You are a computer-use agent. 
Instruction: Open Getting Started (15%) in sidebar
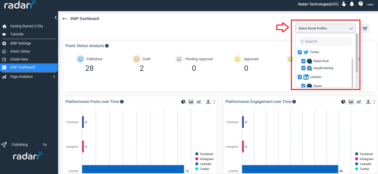pyautogui.click(x=27, y=26)
